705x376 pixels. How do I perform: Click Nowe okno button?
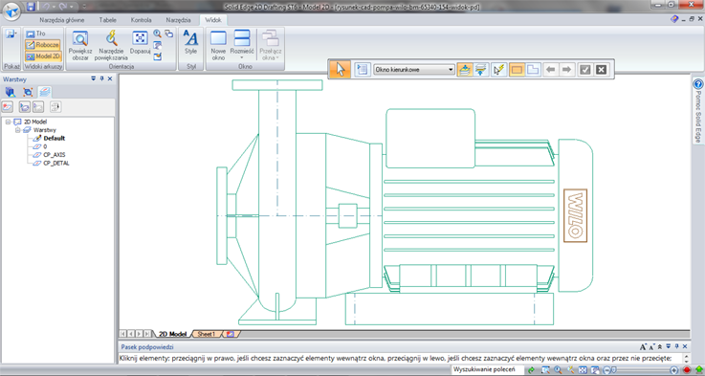(x=218, y=45)
